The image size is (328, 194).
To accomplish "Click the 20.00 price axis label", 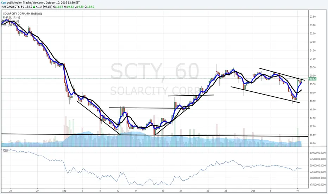I will click(313, 76).
